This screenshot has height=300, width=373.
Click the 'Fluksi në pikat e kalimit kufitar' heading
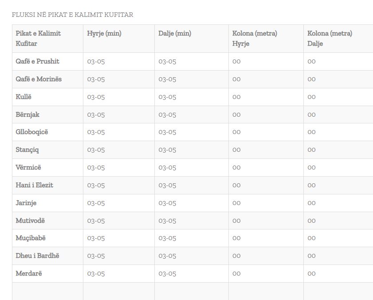72,15
